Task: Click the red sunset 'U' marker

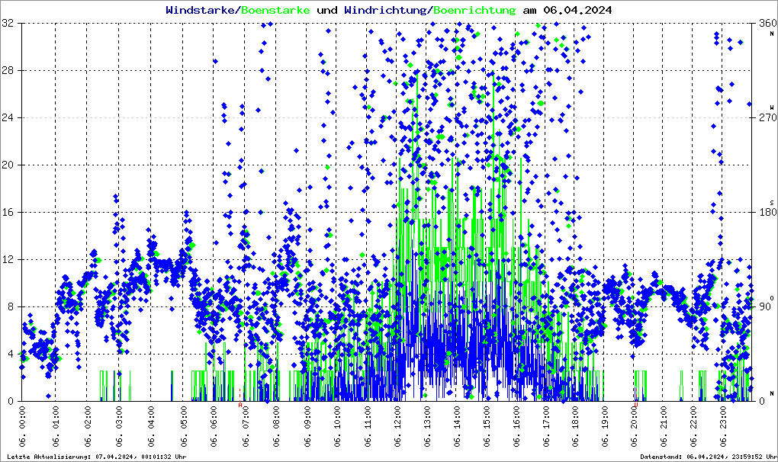Action: [x=635, y=405]
